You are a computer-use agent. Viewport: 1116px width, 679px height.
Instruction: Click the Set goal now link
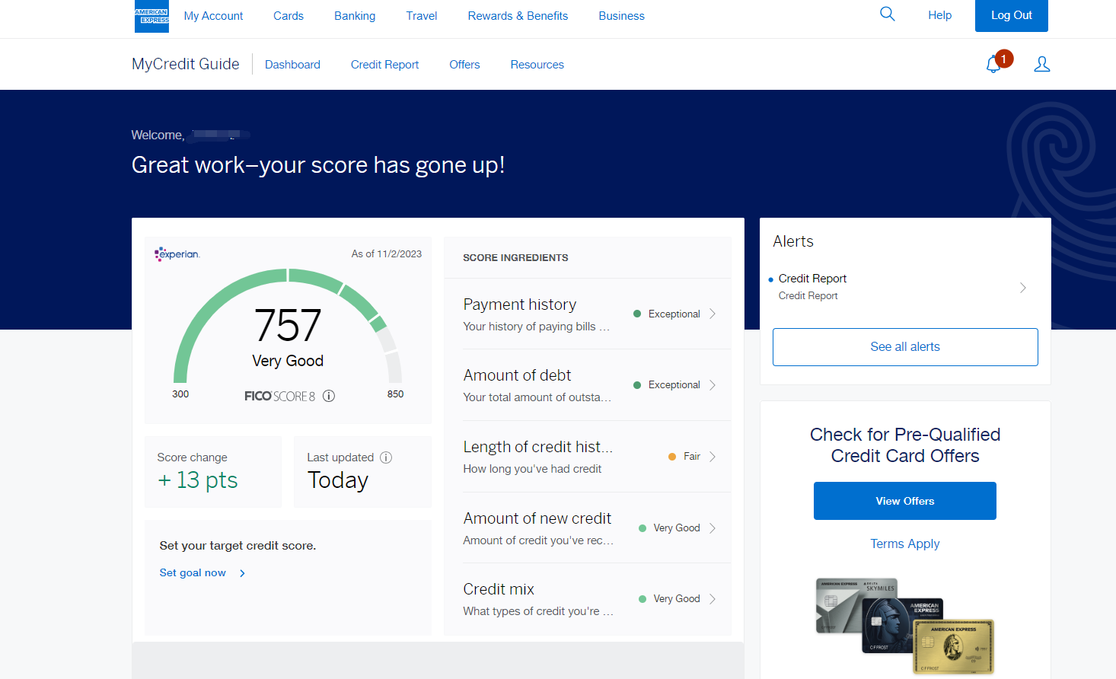click(193, 573)
